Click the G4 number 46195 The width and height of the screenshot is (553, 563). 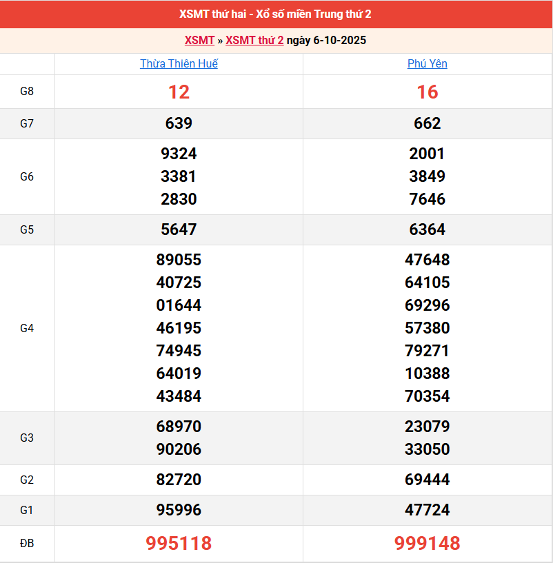tap(179, 328)
